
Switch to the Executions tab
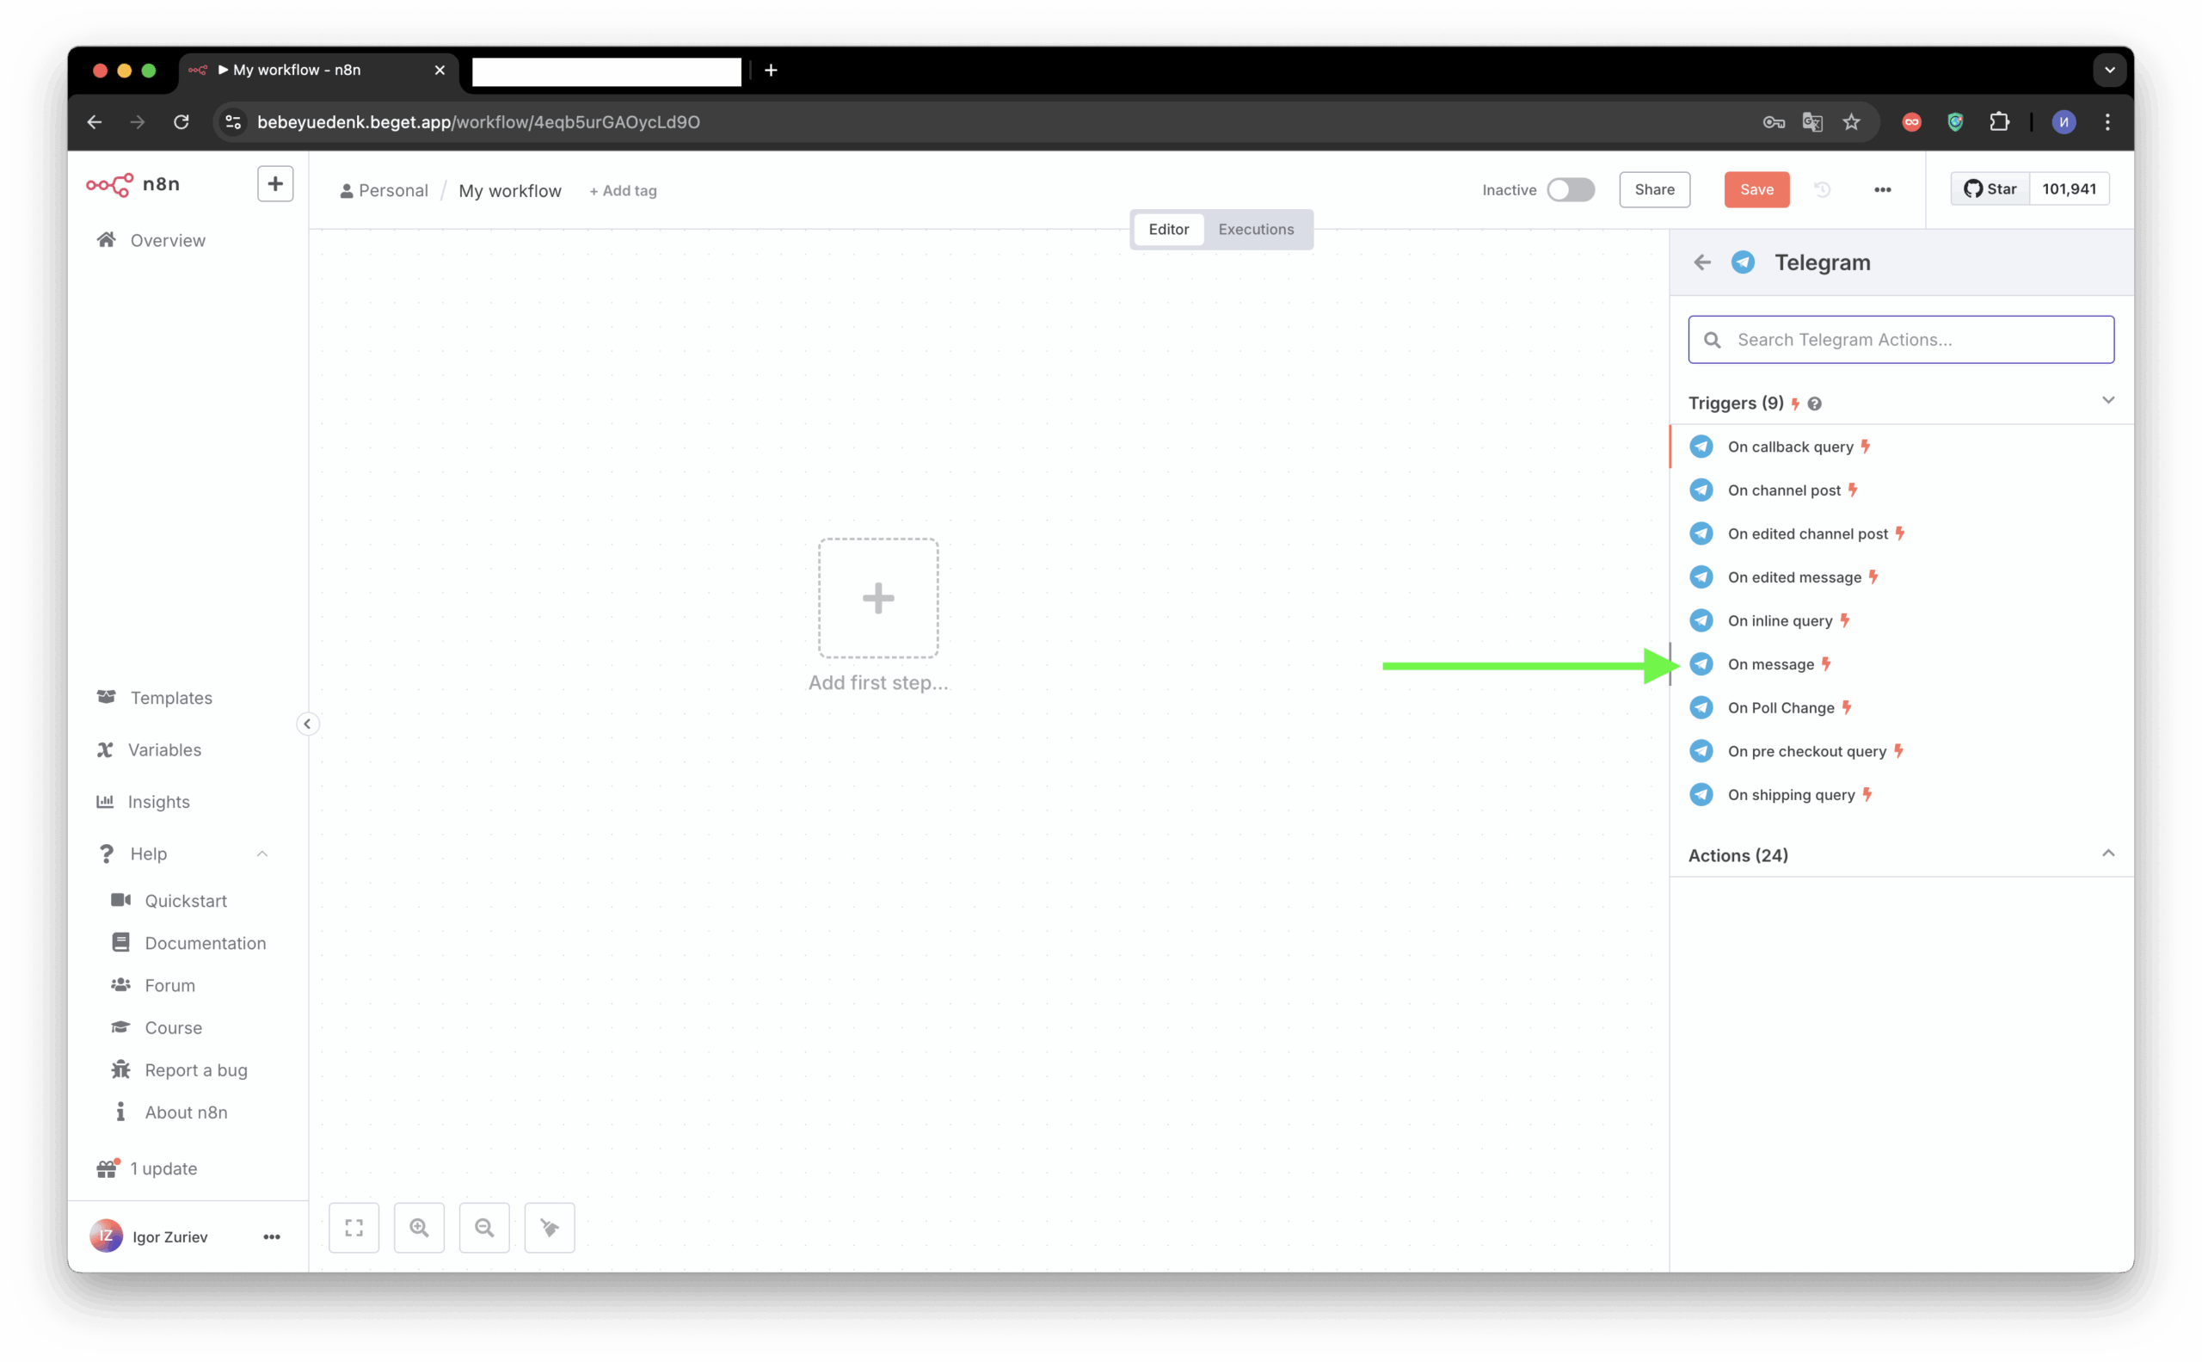point(1256,229)
